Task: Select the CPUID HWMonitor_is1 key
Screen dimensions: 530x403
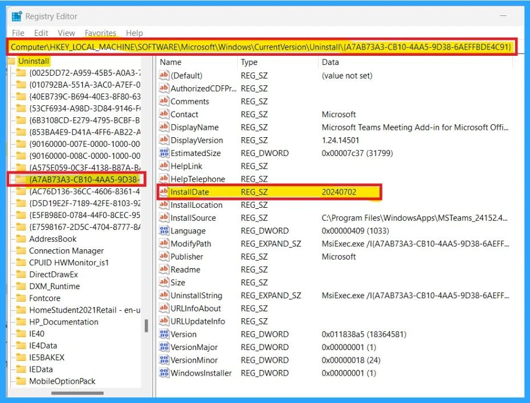Action: coord(69,262)
